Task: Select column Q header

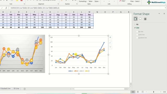Action: [121, 12]
